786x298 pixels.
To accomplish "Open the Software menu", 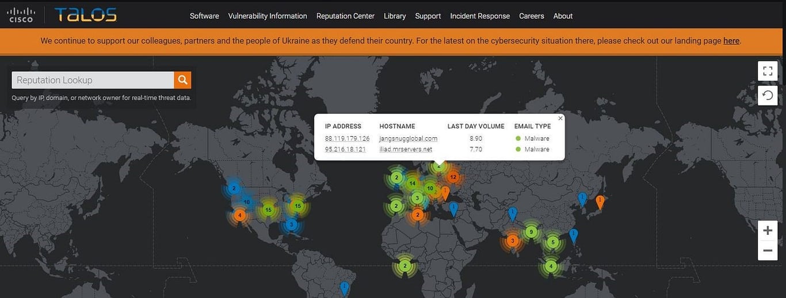I will tap(204, 16).
